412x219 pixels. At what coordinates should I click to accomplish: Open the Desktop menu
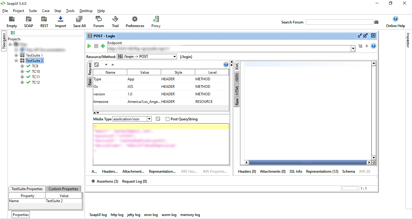pos(86,11)
